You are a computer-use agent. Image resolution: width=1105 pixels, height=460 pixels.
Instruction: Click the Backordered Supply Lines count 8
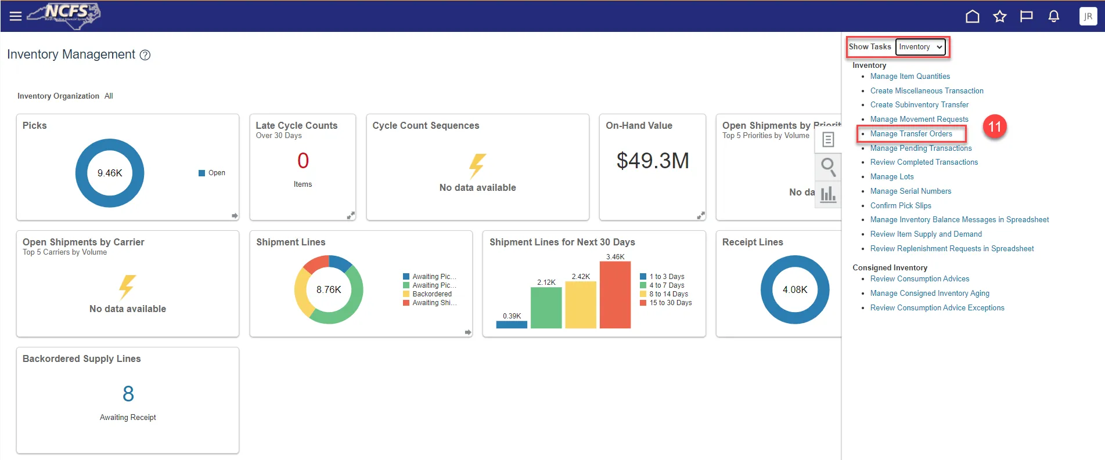pos(128,394)
